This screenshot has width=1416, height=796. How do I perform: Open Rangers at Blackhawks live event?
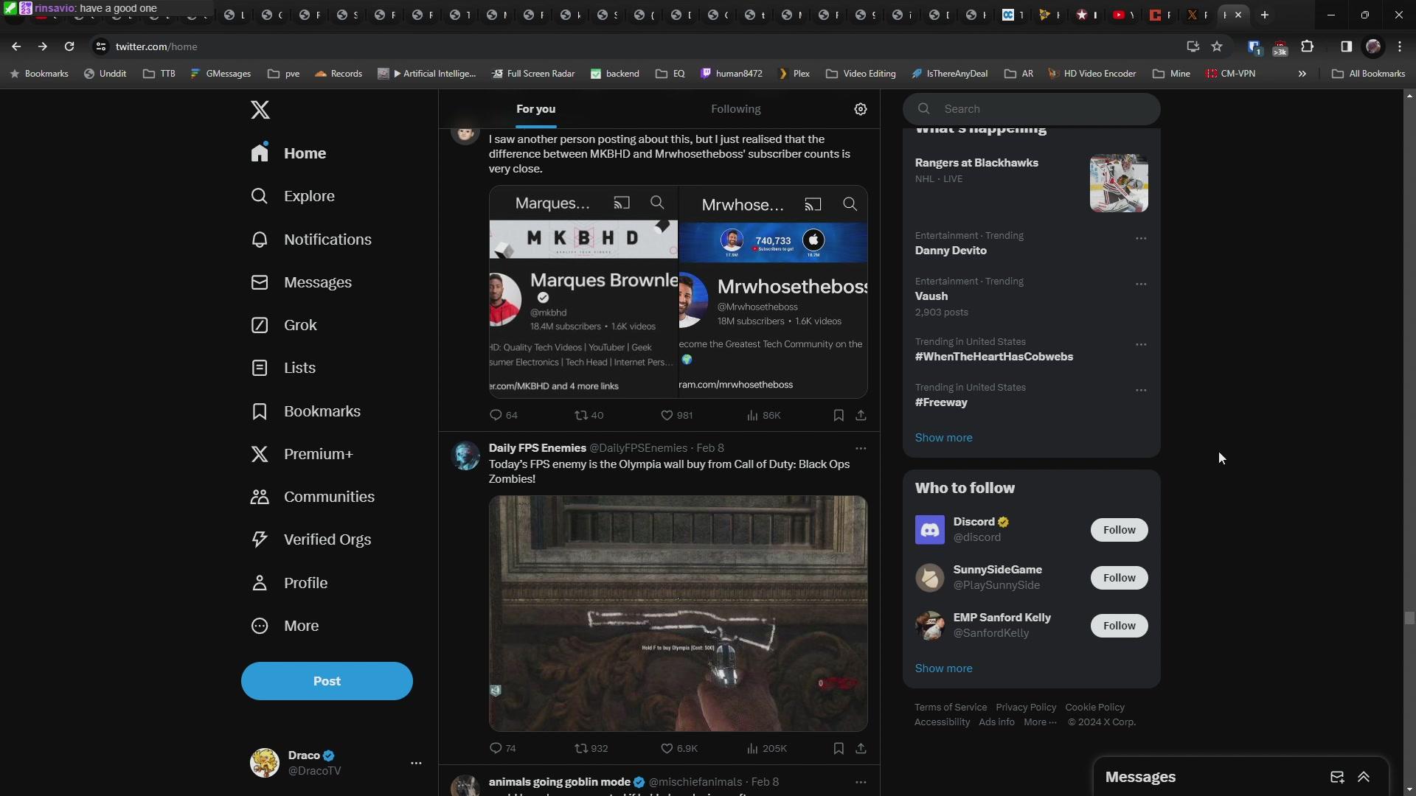click(1032, 183)
